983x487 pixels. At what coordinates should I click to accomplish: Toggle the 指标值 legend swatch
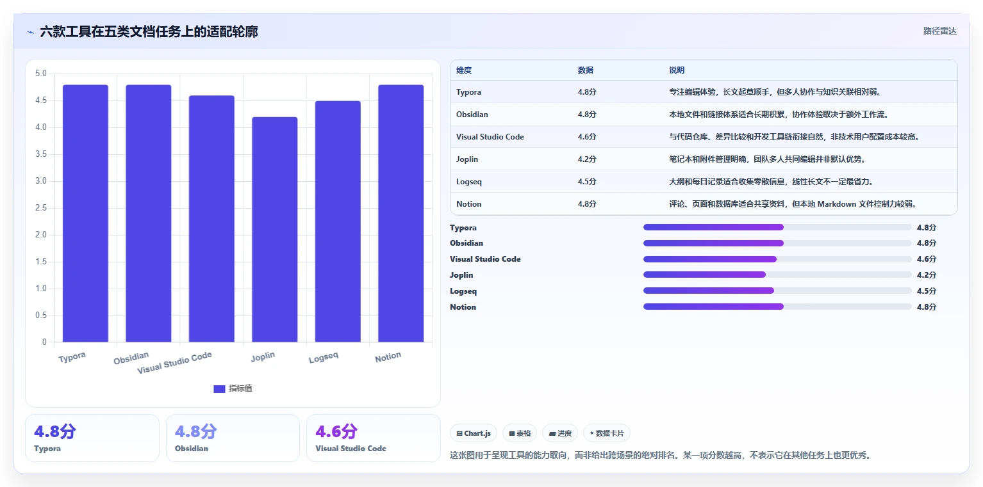pyautogui.click(x=219, y=388)
